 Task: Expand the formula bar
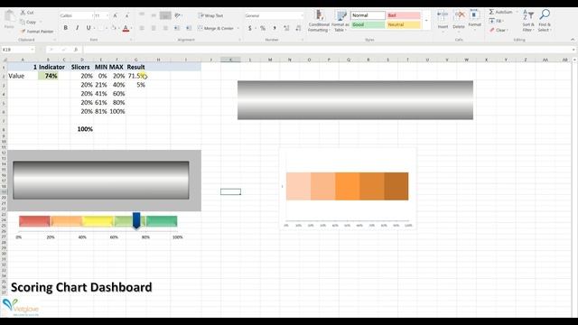click(573, 50)
